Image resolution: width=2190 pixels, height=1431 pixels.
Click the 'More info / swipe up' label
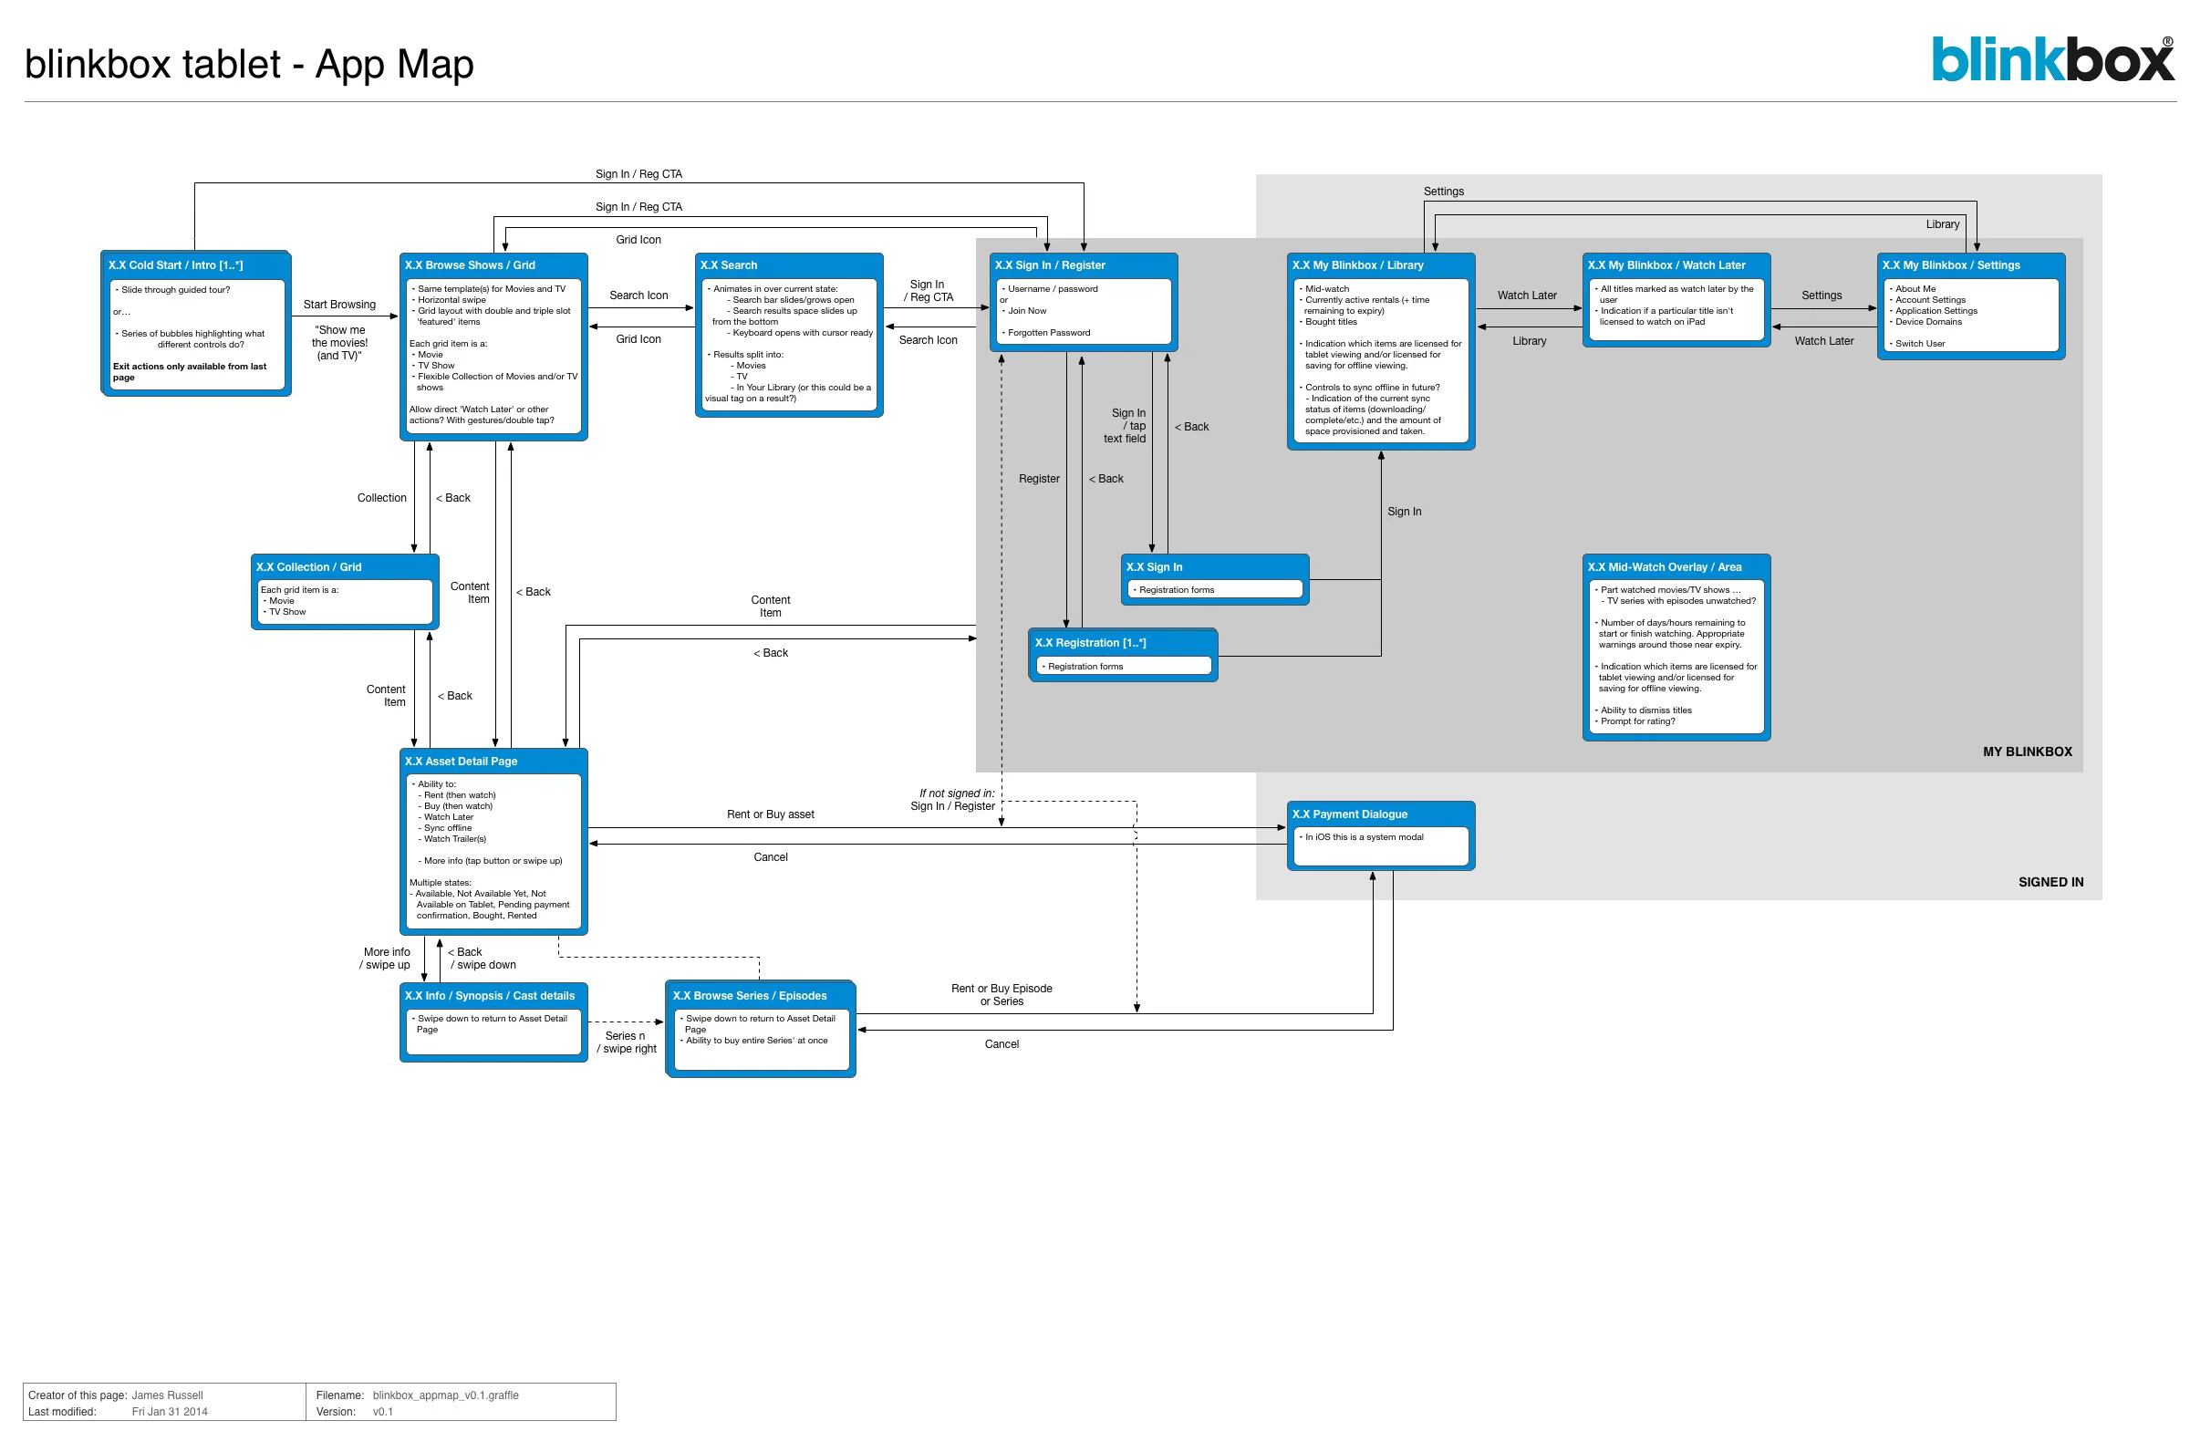(x=386, y=959)
